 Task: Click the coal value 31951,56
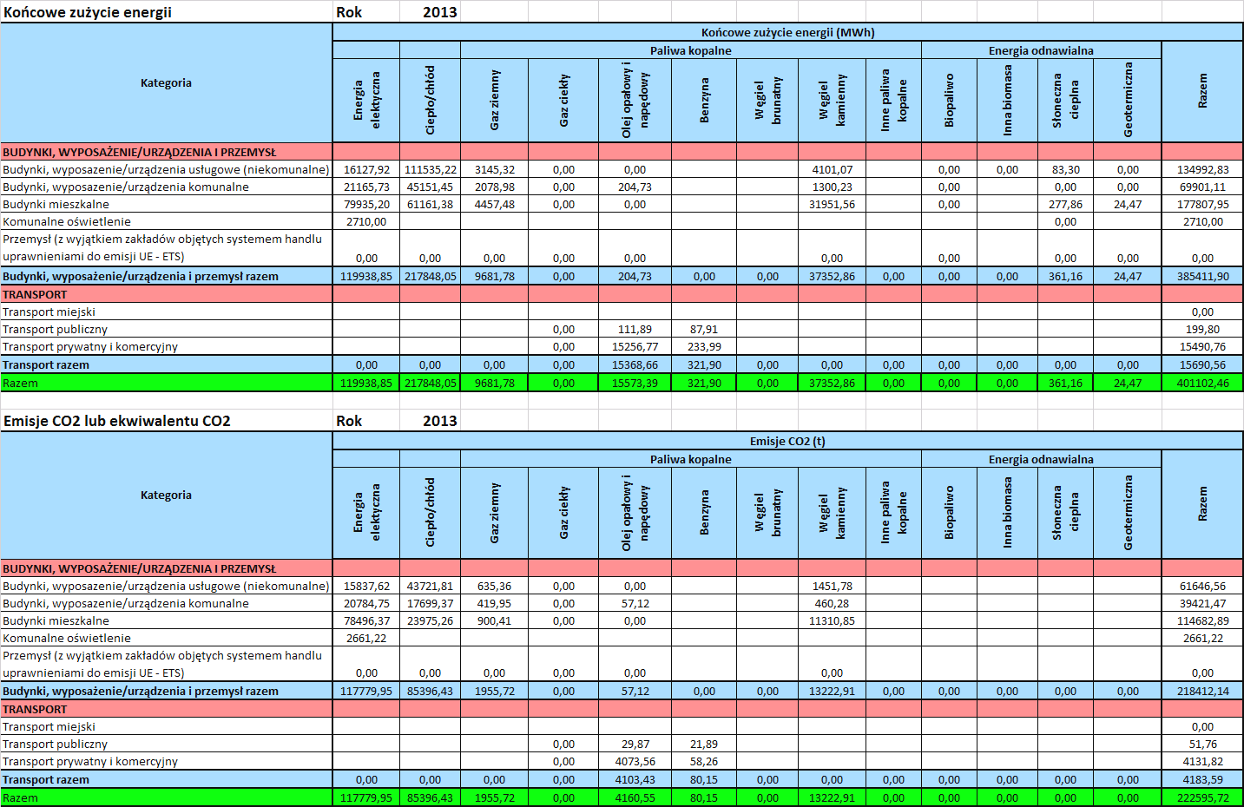[x=832, y=204]
